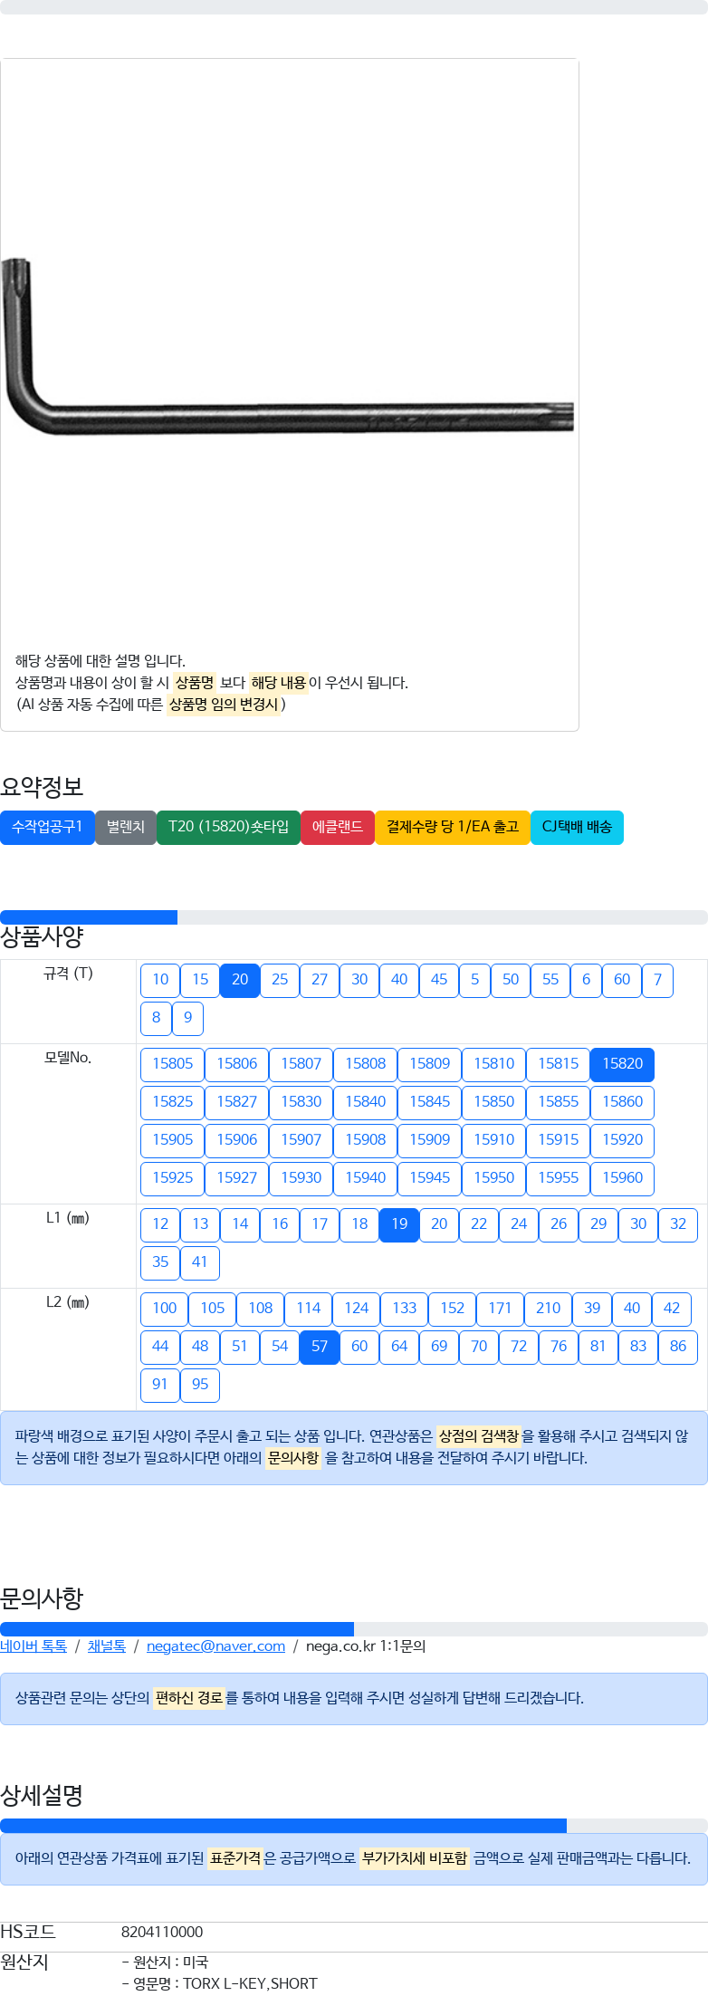Open the 채널톡 chat link
The image size is (708, 1996).
107,1646
